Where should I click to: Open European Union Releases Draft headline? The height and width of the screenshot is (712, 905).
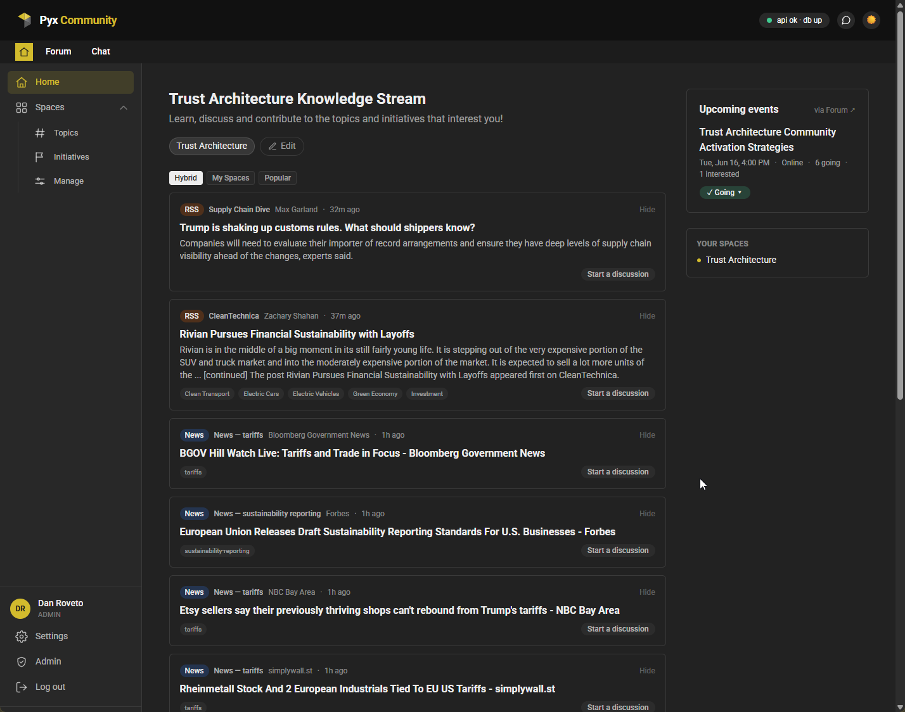click(397, 532)
